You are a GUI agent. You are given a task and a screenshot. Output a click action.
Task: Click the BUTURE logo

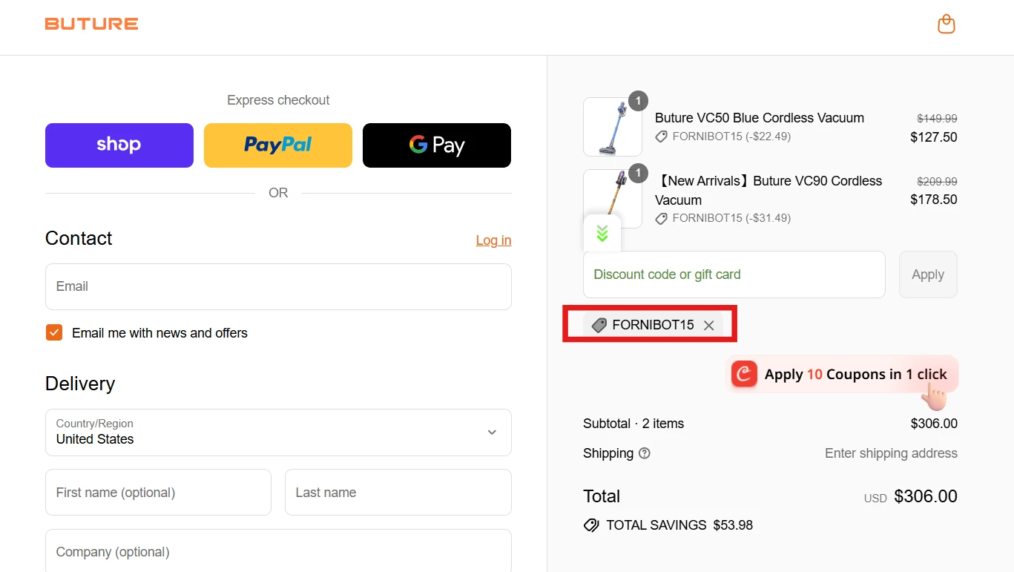91,24
